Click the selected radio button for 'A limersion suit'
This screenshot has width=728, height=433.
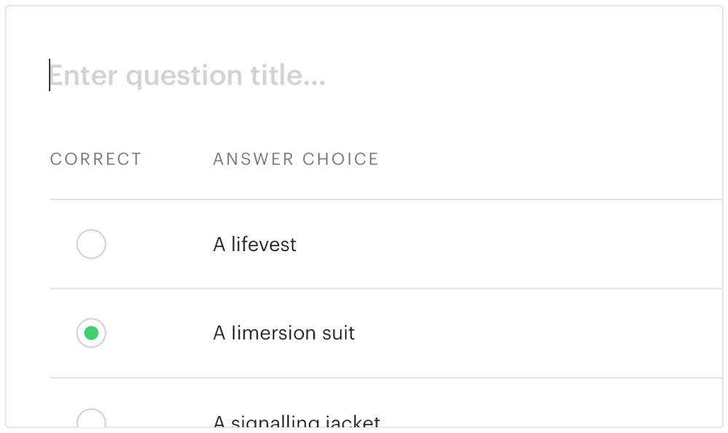[91, 333]
